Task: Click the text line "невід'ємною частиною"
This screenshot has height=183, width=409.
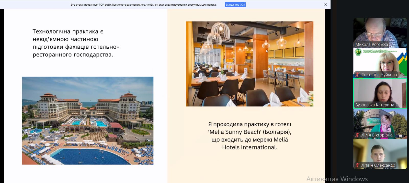Action: pos(65,39)
